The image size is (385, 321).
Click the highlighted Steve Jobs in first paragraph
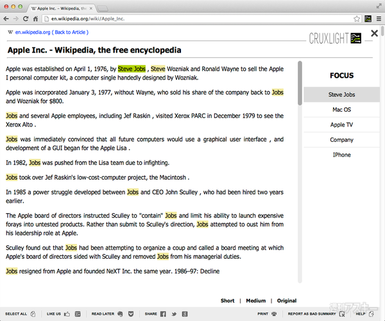132,69
